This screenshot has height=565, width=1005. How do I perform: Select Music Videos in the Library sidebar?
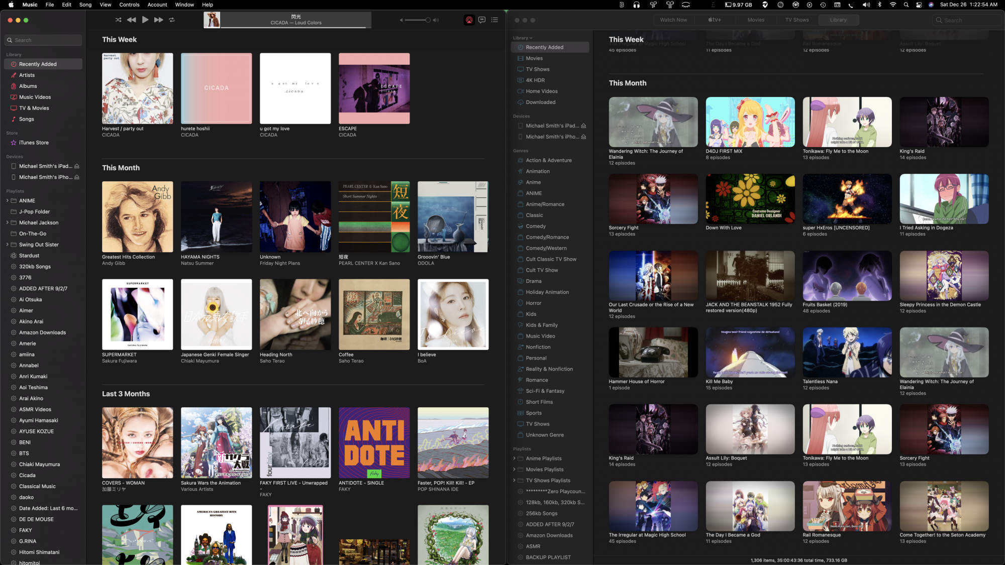pos(35,97)
